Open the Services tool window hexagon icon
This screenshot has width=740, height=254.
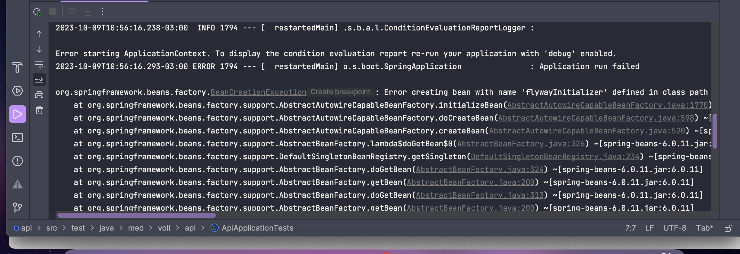pyautogui.click(x=18, y=91)
